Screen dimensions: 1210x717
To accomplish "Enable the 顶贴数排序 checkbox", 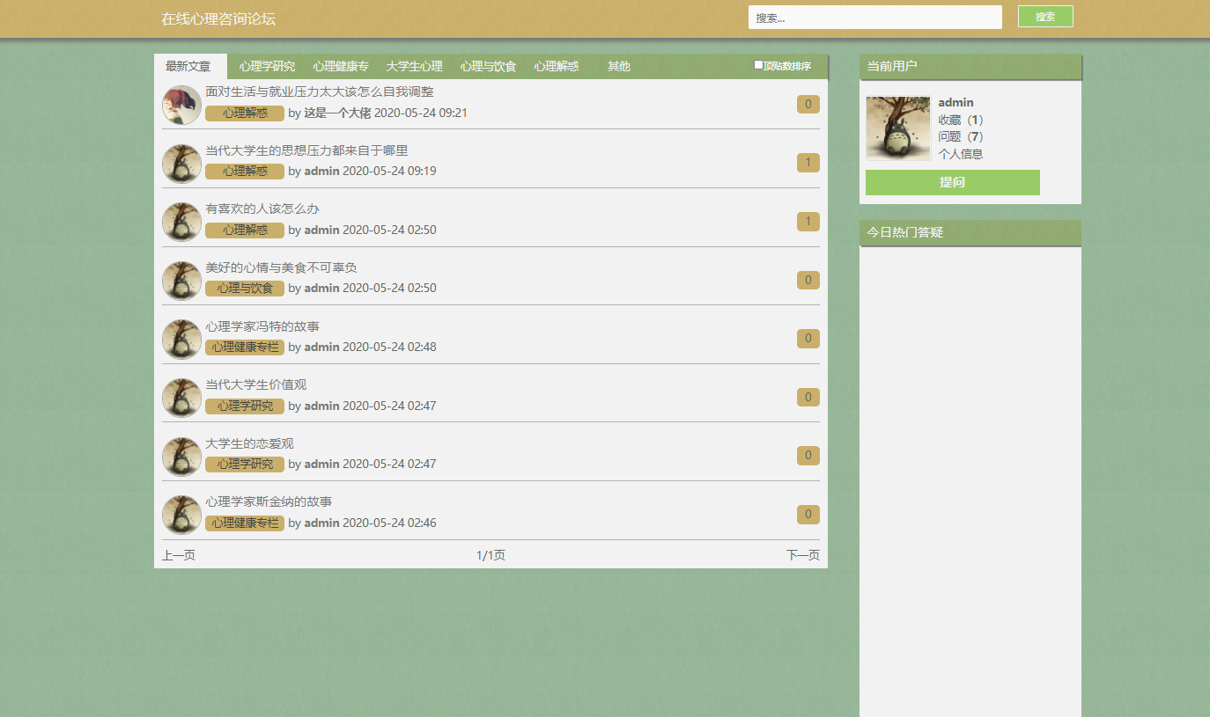I will click(758, 65).
